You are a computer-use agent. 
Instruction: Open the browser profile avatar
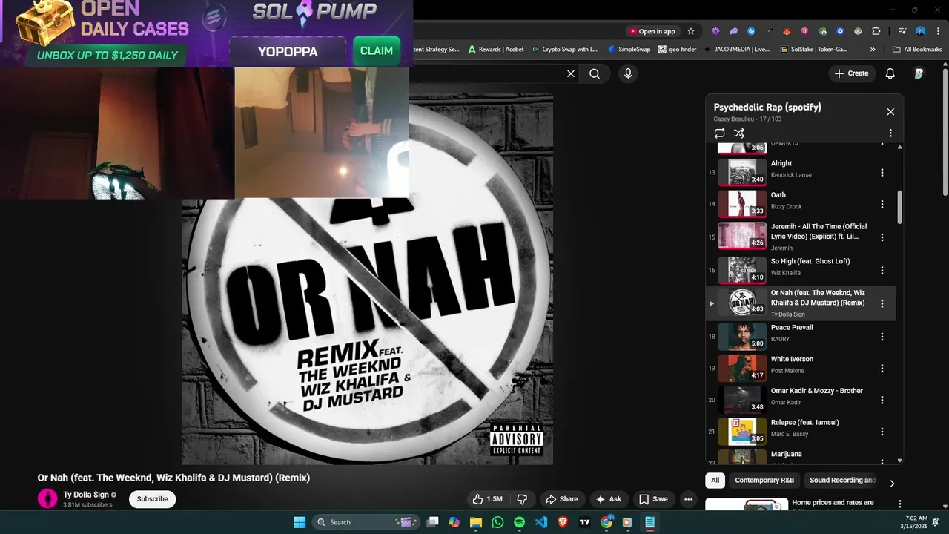coord(920,31)
